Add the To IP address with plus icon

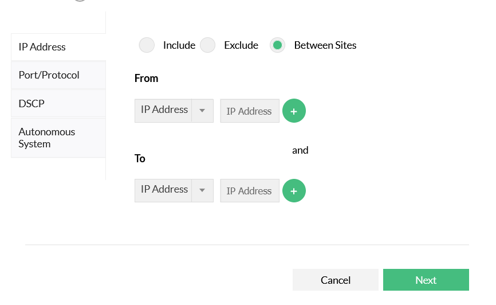click(294, 191)
